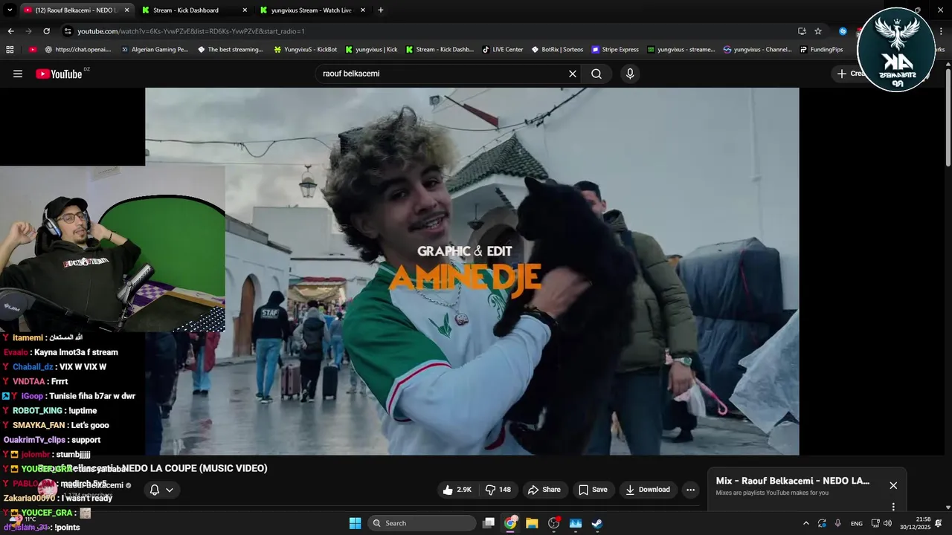Click the YouTube search magnifier button
952x535 pixels.
tap(596, 74)
